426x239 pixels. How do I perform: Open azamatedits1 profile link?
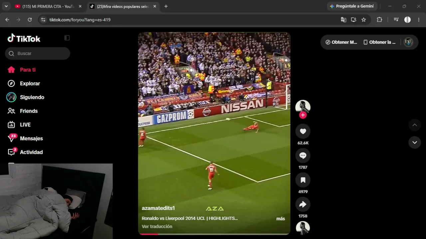158,208
